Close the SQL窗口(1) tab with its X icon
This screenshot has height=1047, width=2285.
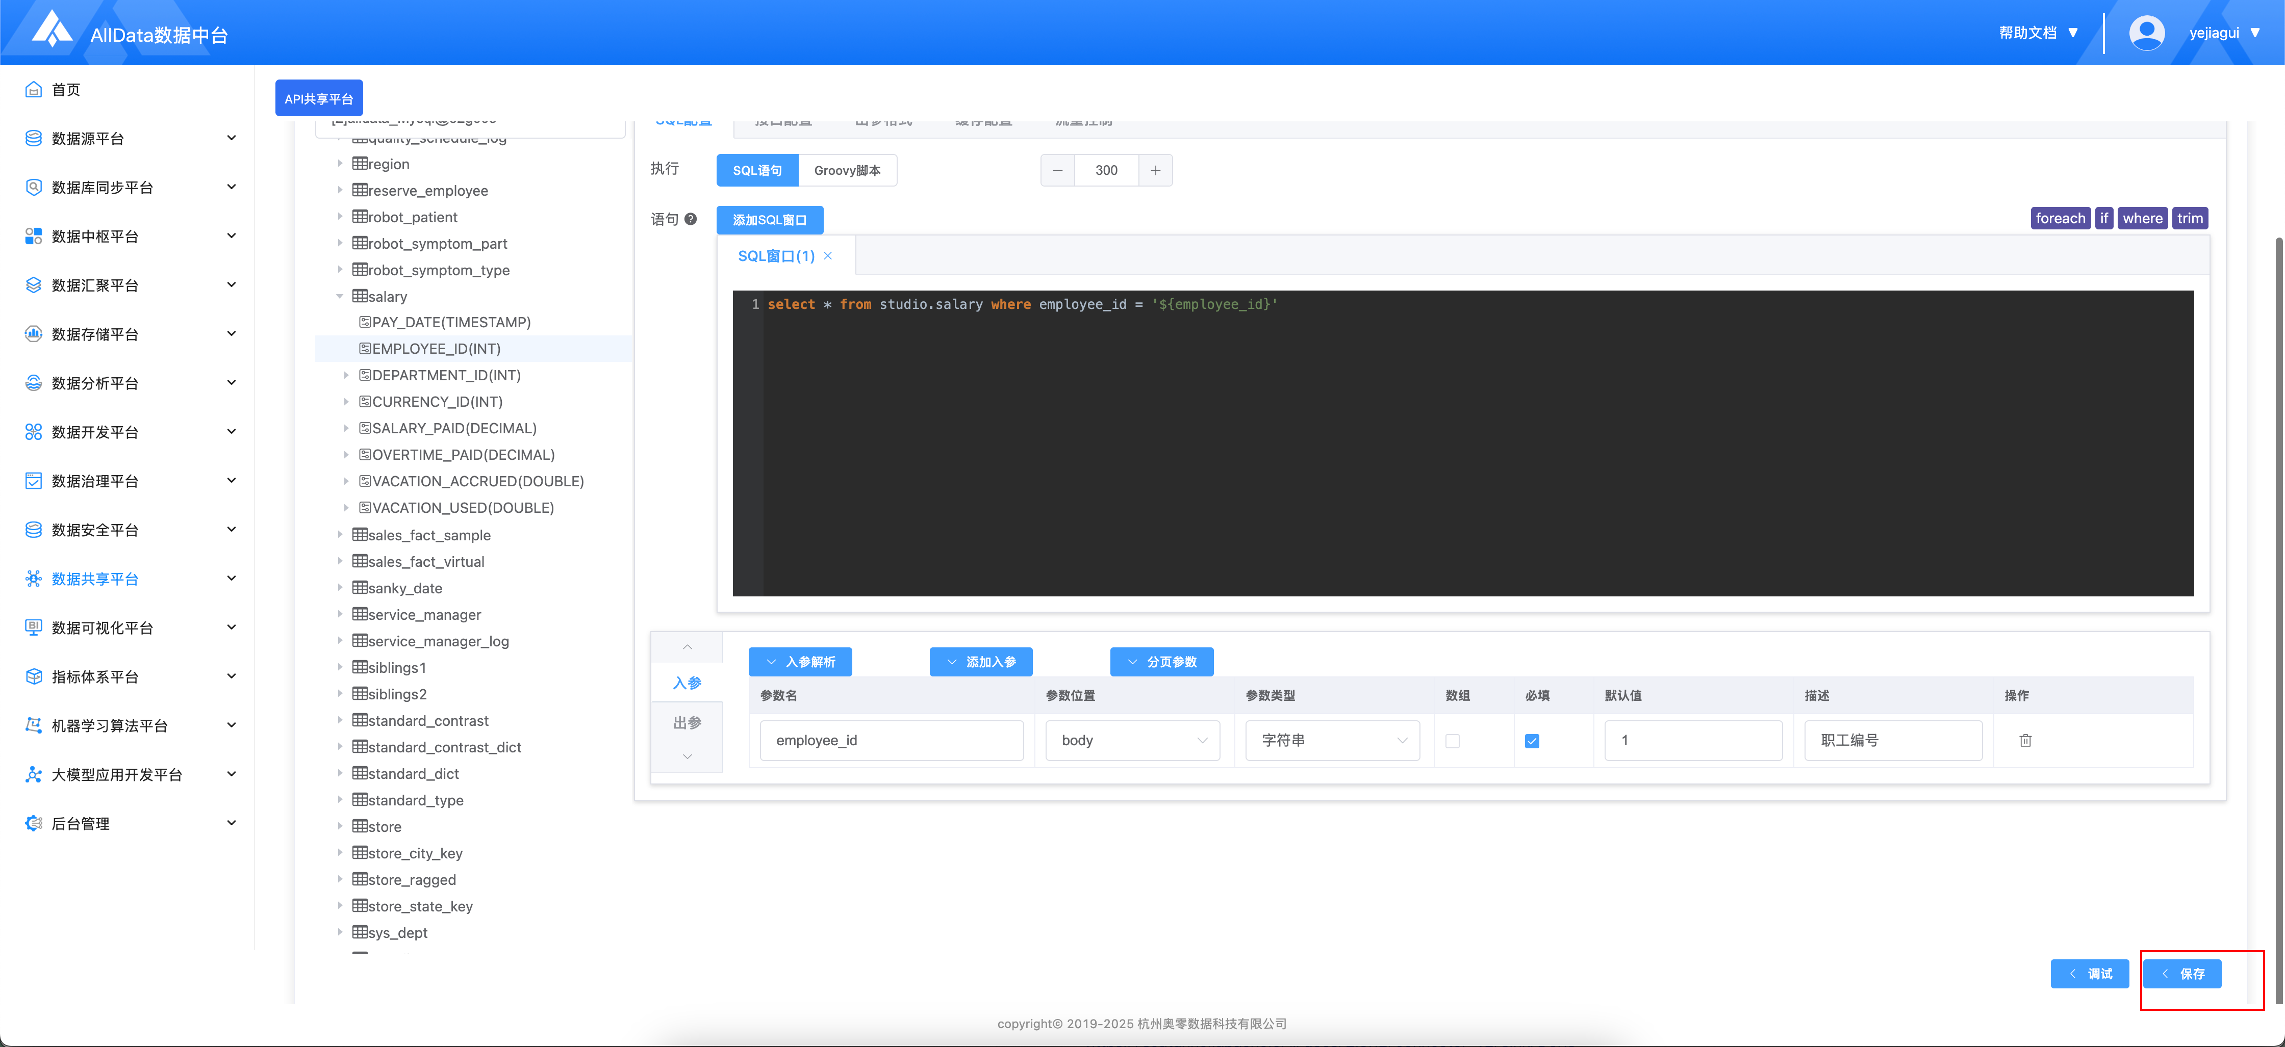(828, 256)
